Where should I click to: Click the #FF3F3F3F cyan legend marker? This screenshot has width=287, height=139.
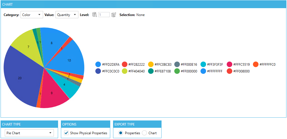point(203,64)
